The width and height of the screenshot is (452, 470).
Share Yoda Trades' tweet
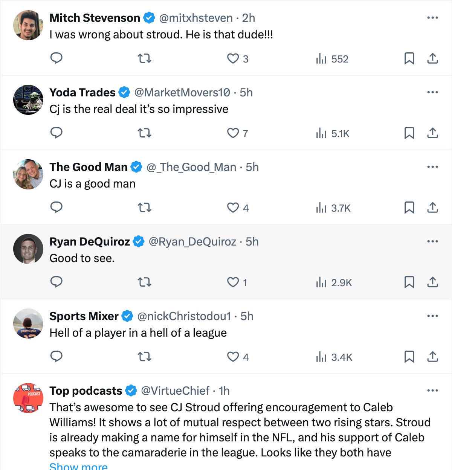pos(432,133)
